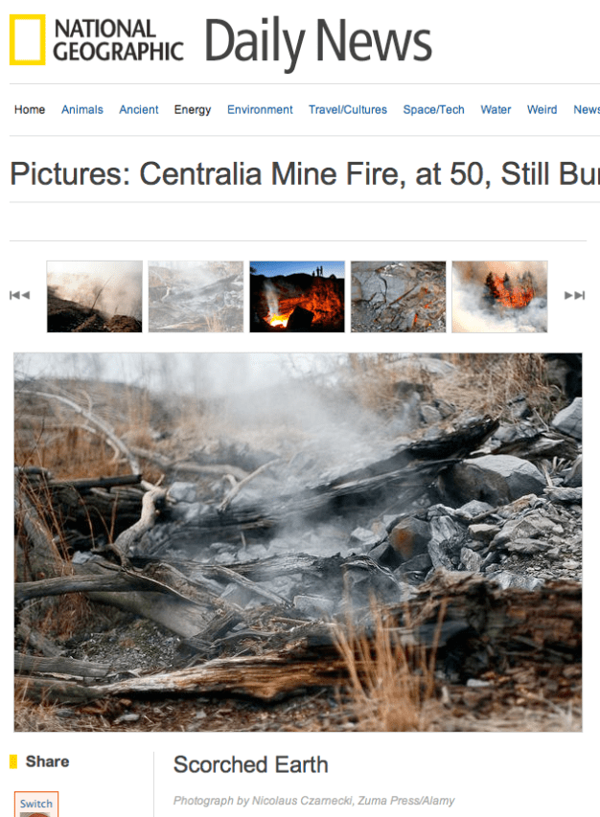This screenshot has height=817, width=600.
Task: Open the cracked rock thumbnail
Action: [x=399, y=297]
